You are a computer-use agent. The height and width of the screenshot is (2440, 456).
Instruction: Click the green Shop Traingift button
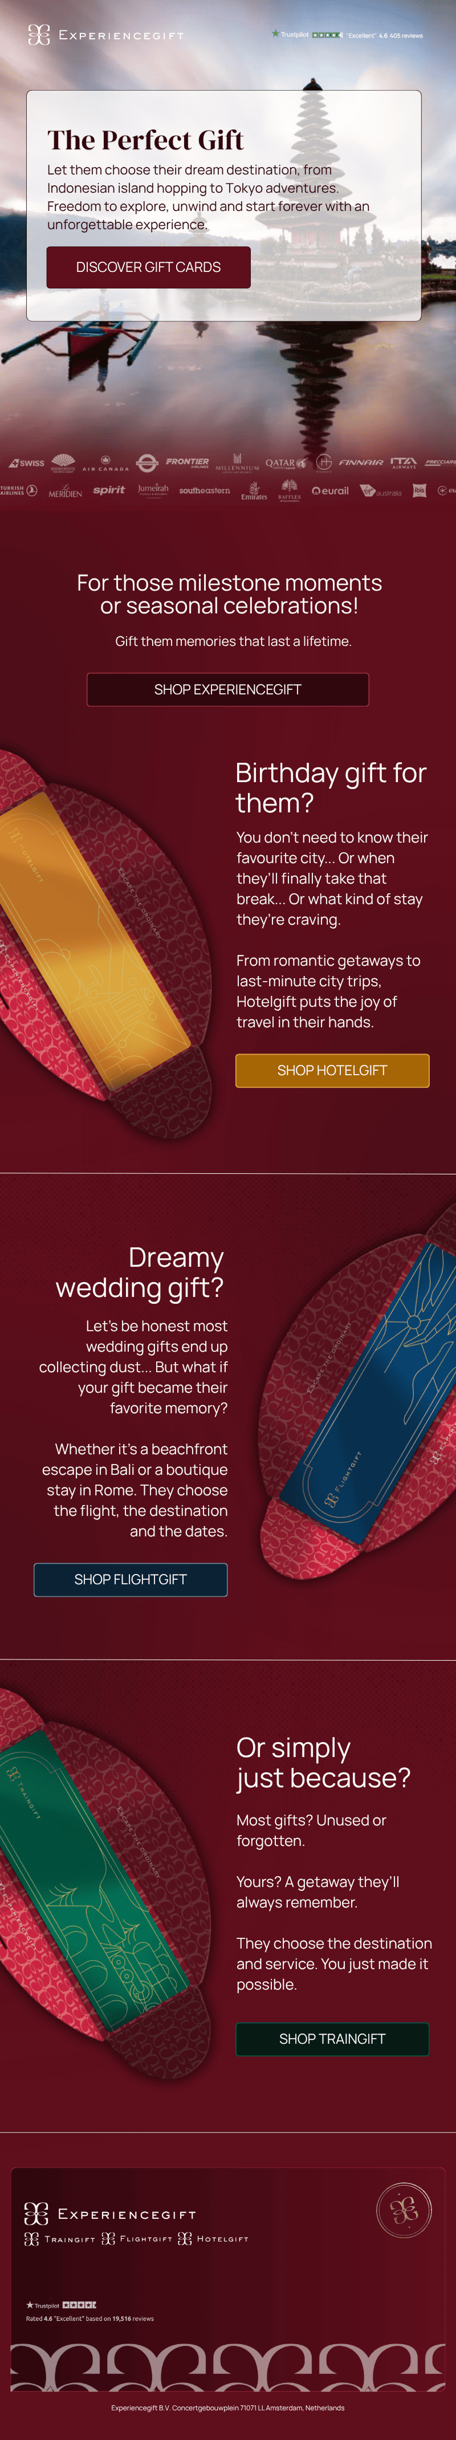point(333,2039)
